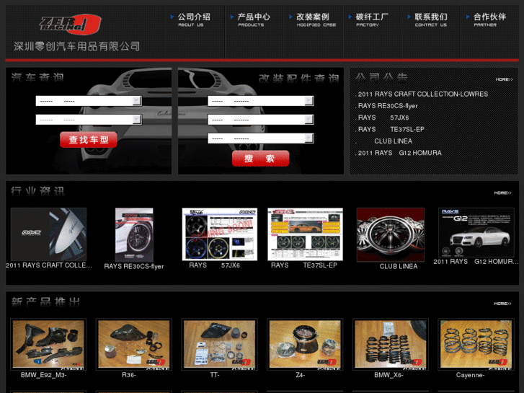Expand first dropdown under 改装配件查询
524x393 pixels.
pyautogui.click(x=261, y=101)
